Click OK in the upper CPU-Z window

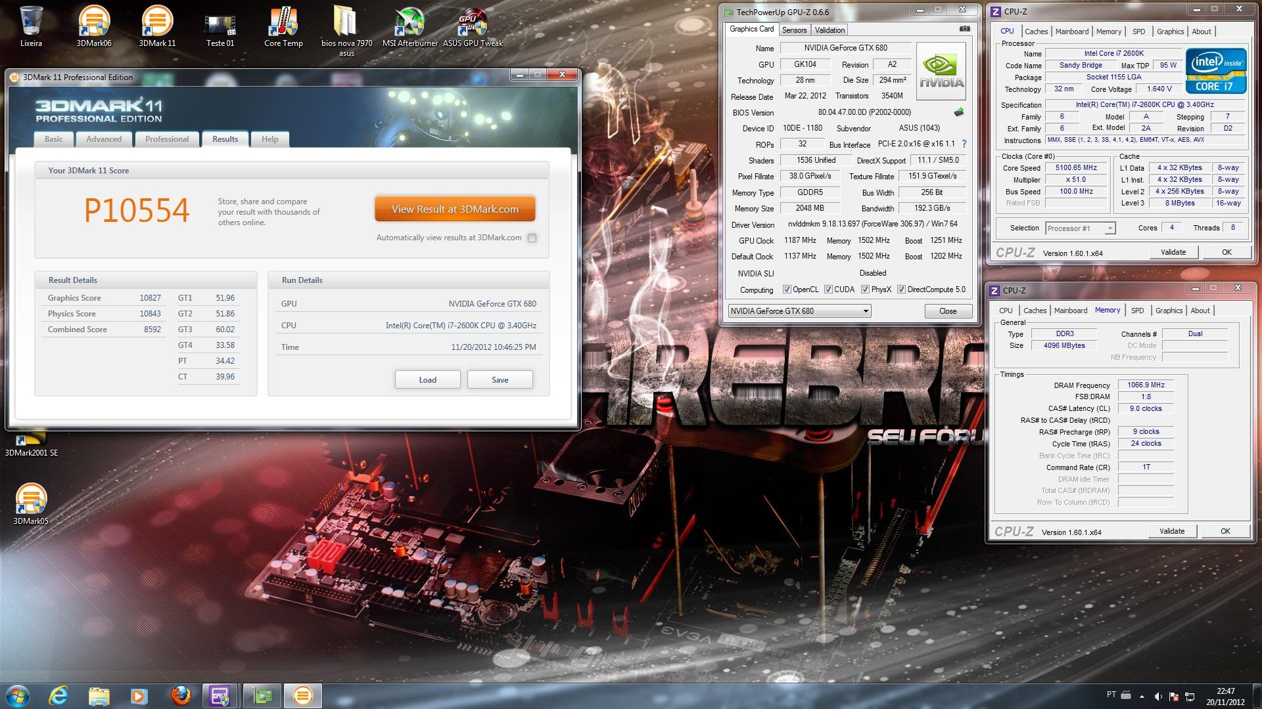pyautogui.click(x=1227, y=252)
